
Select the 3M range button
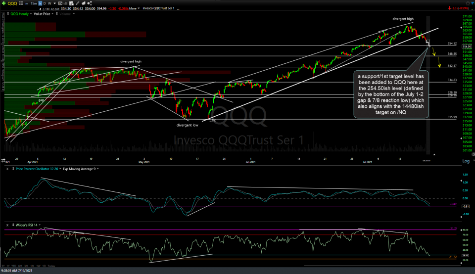26,266
